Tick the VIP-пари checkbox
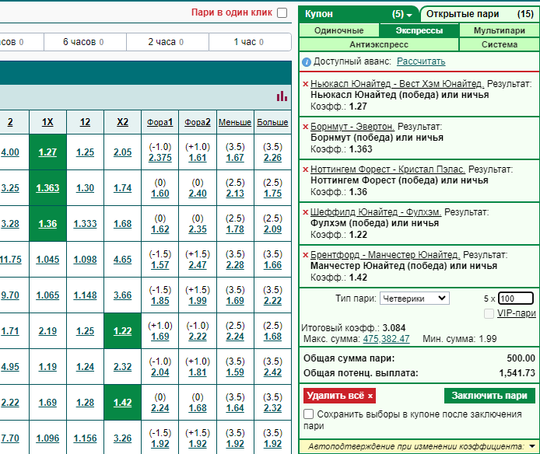The width and height of the screenshot is (540, 454). pos(489,313)
